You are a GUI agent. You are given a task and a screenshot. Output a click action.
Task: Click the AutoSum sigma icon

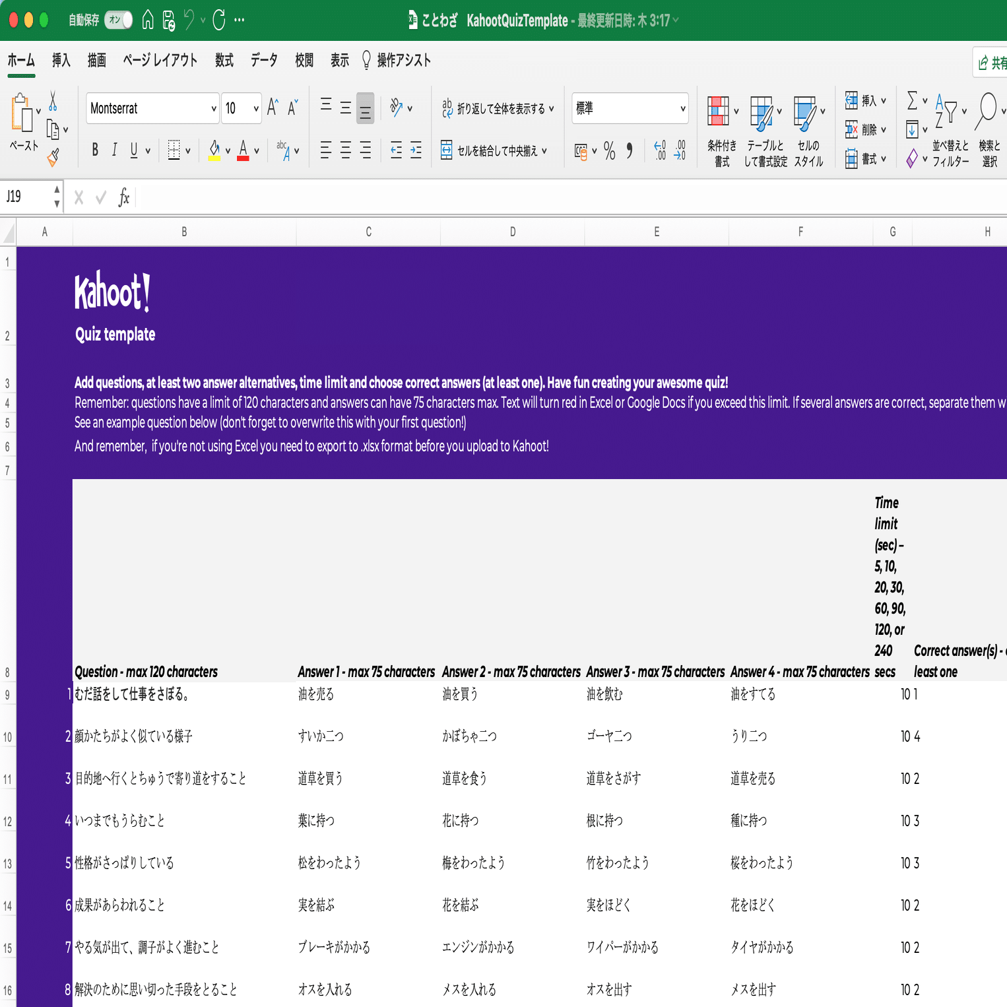[913, 101]
